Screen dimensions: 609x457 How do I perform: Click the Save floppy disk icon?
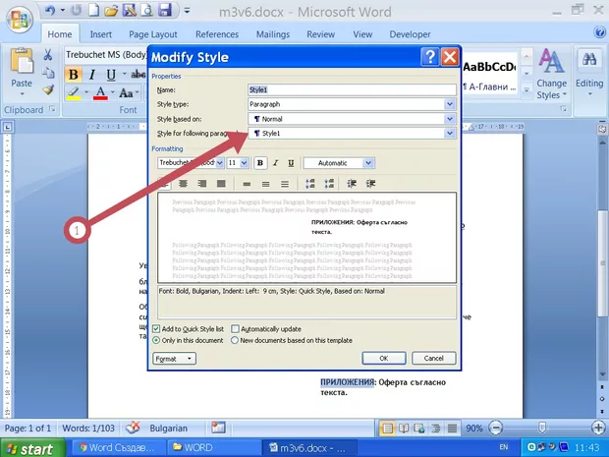tap(165, 11)
